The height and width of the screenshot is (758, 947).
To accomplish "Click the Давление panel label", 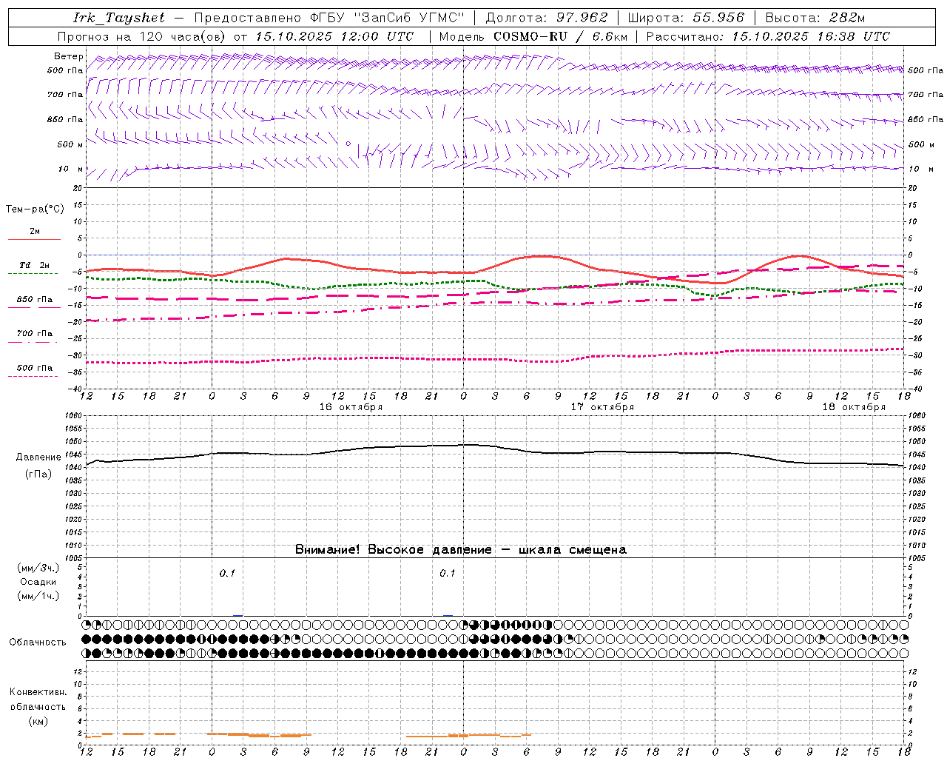I will click(x=38, y=457).
